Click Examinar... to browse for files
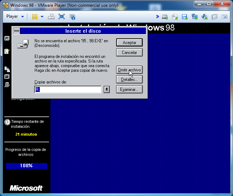The width and height of the screenshot is (233, 196). [129, 89]
